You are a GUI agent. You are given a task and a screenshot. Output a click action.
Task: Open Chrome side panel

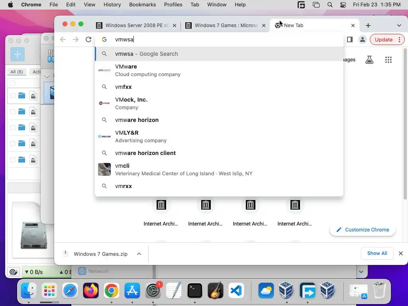tap(350, 39)
